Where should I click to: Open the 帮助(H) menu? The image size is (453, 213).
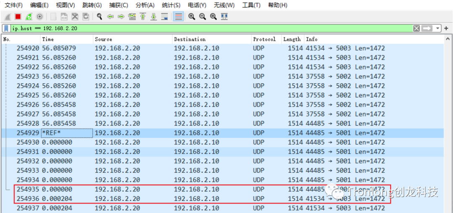point(277,5)
